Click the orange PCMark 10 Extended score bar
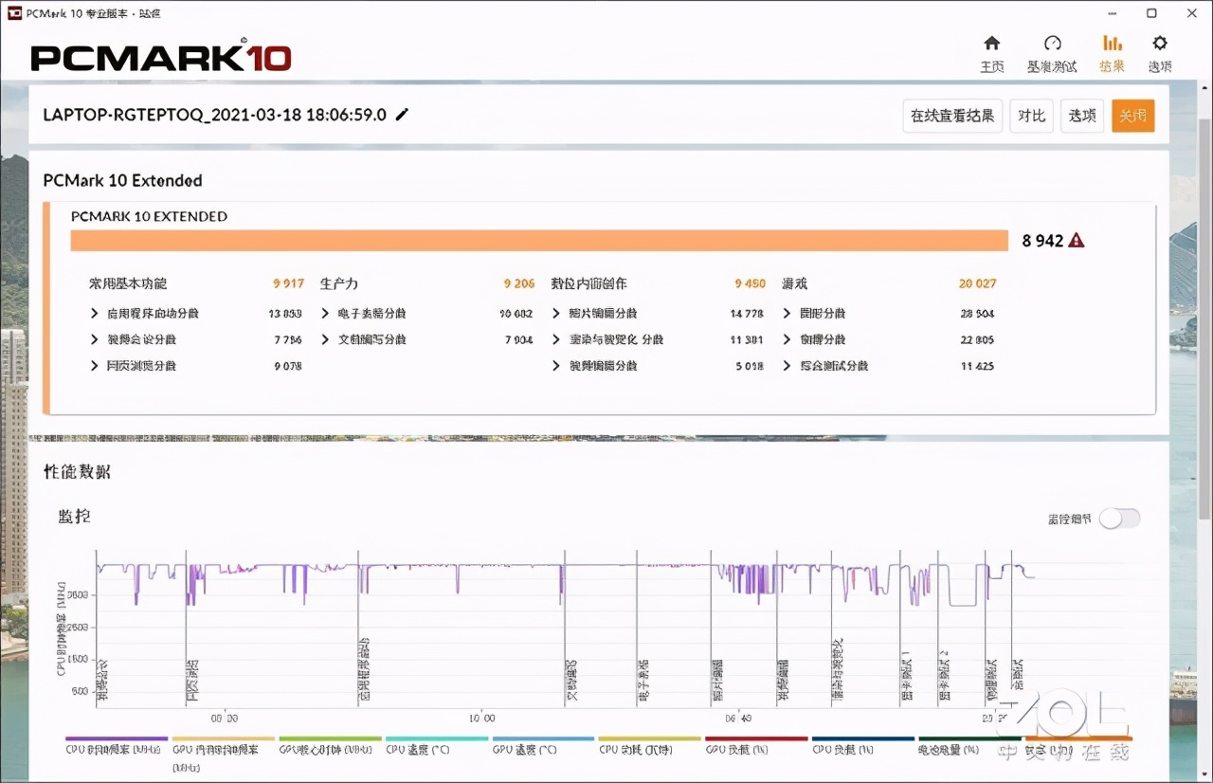The height and width of the screenshot is (783, 1213). [x=539, y=241]
